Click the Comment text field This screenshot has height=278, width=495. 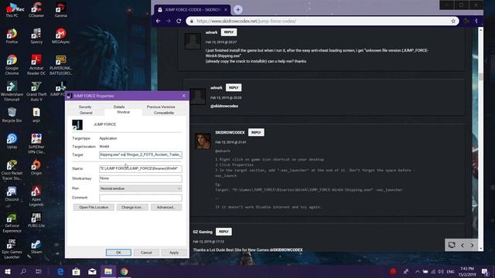[141, 198]
